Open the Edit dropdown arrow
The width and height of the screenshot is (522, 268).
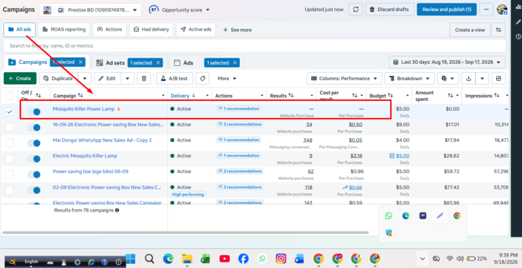point(128,79)
